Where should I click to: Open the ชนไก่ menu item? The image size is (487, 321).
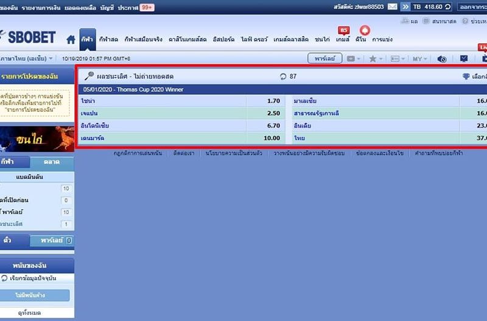tap(322, 40)
